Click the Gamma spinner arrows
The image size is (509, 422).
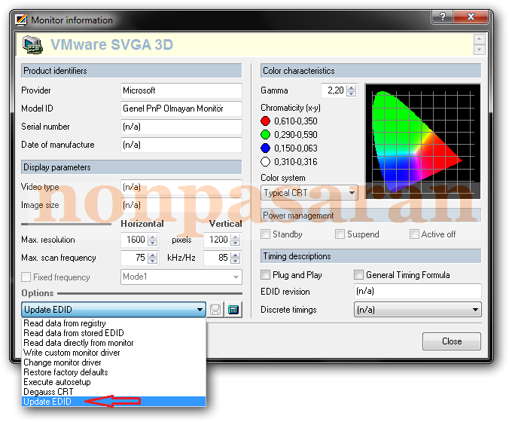coord(351,90)
